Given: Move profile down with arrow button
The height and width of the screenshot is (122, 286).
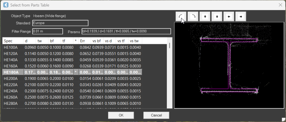Looking at the screenshot, I should tap(217, 17).
